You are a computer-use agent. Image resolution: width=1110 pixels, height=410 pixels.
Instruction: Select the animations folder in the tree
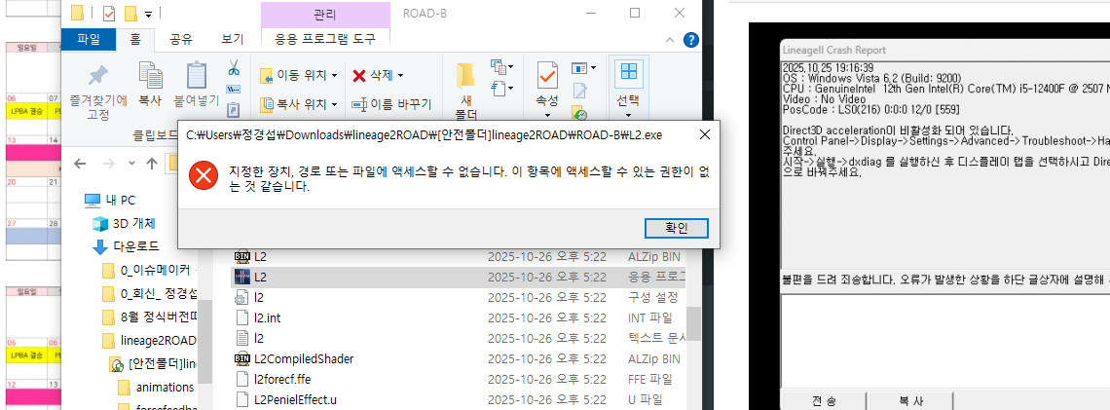[x=165, y=387]
